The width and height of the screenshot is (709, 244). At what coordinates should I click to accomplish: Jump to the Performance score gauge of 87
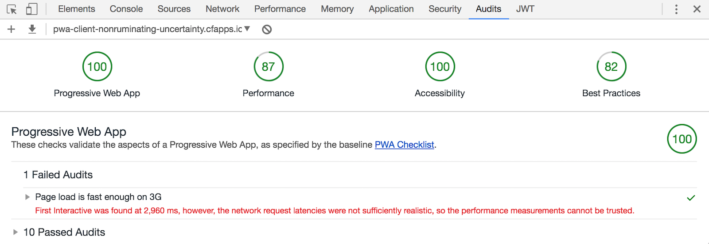tap(269, 67)
